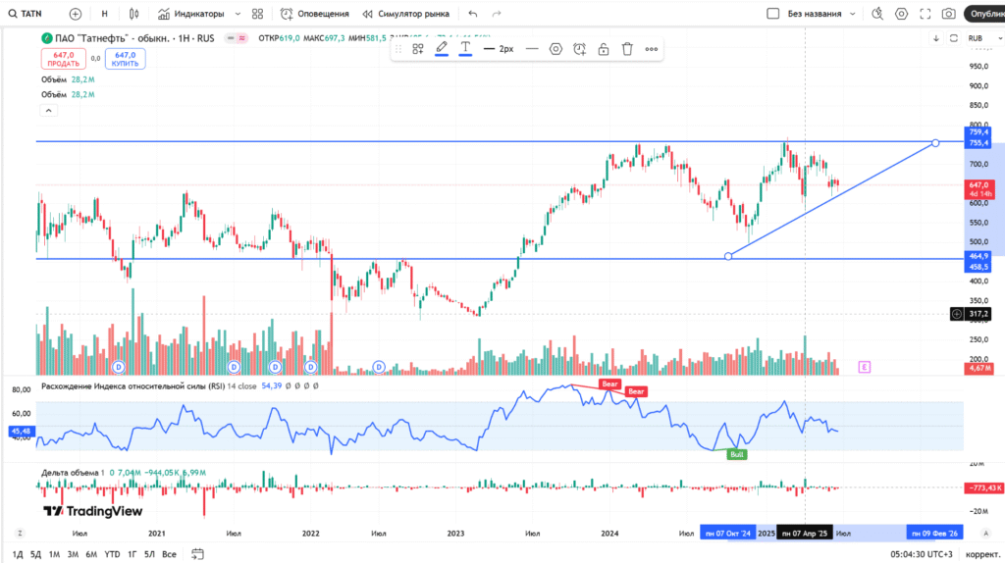
Task: Expand the indicators favorites chevron
Action: (238, 14)
